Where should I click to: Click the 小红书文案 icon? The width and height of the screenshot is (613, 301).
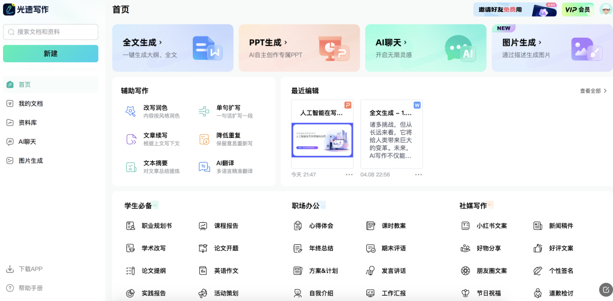[465, 226]
